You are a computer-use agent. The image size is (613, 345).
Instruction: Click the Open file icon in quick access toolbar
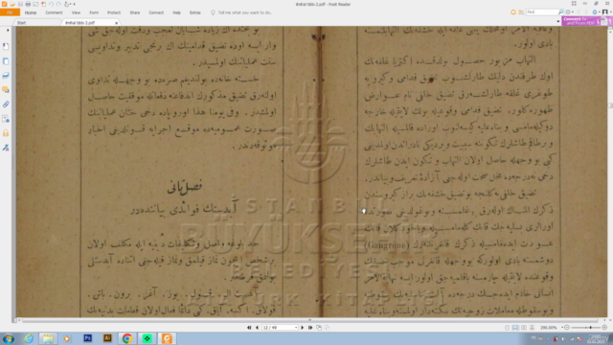[x=12, y=4]
